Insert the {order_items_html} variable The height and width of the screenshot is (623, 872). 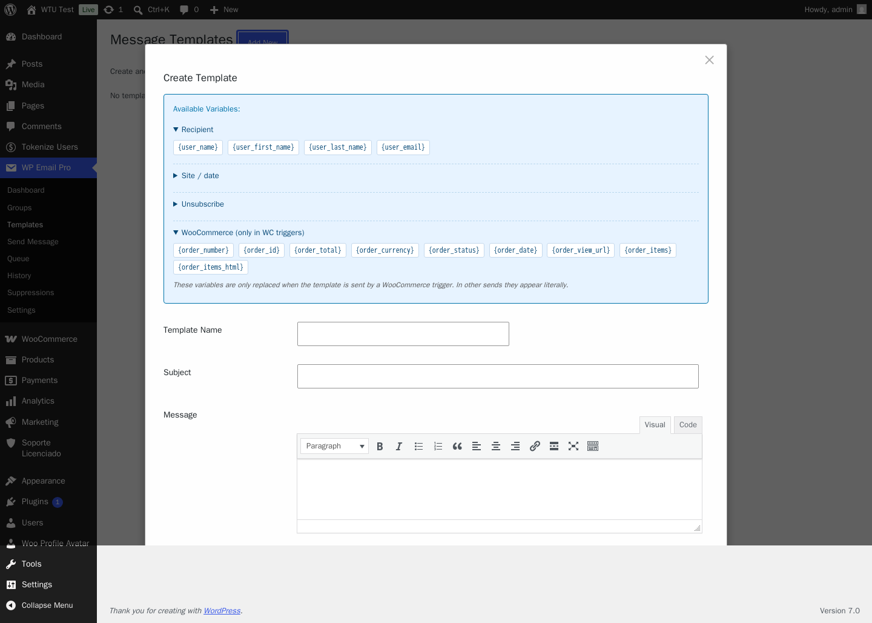point(211,267)
